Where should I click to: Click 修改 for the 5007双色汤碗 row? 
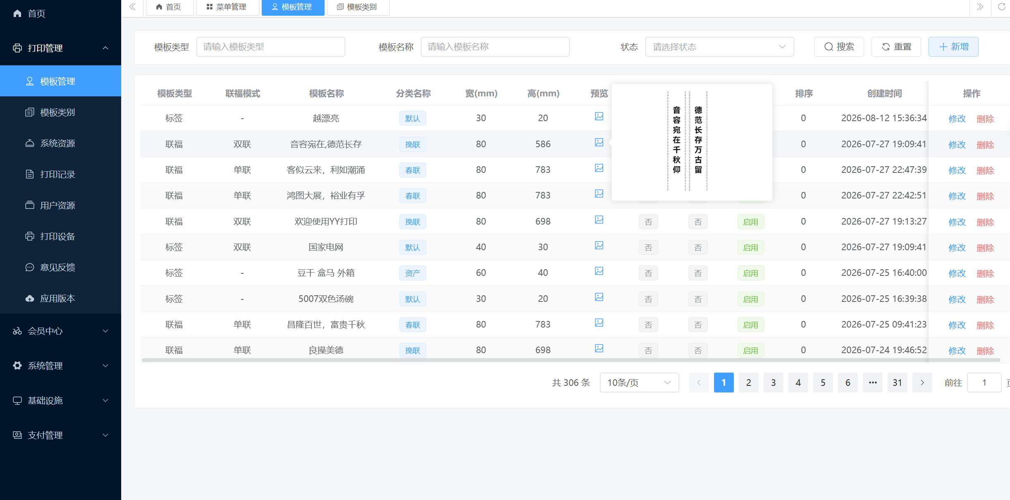point(957,299)
